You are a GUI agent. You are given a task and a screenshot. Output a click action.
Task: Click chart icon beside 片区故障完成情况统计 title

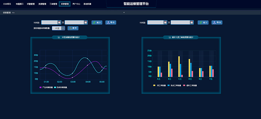[59, 37]
